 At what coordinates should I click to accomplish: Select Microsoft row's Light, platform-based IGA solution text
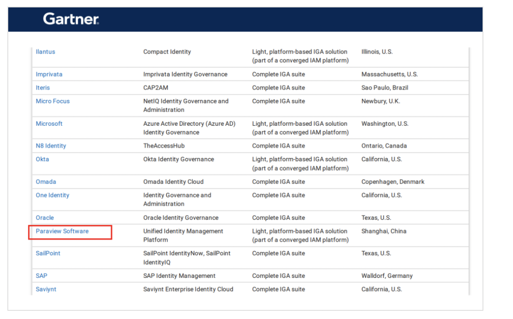(x=301, y=128)
